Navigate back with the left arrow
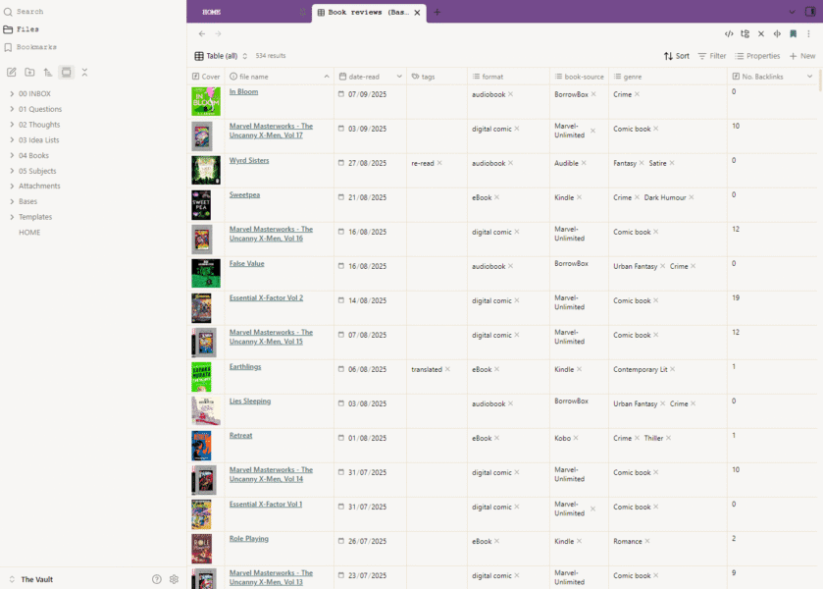823x589 pixels. (202, 34)
